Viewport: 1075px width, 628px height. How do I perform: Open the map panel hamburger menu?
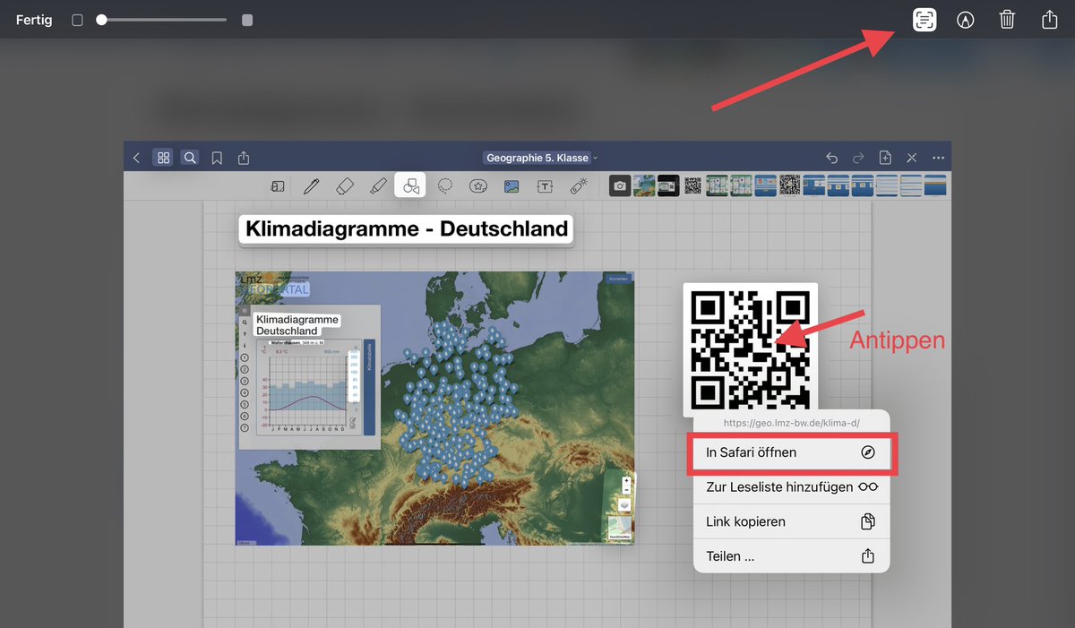pos(245,310)
